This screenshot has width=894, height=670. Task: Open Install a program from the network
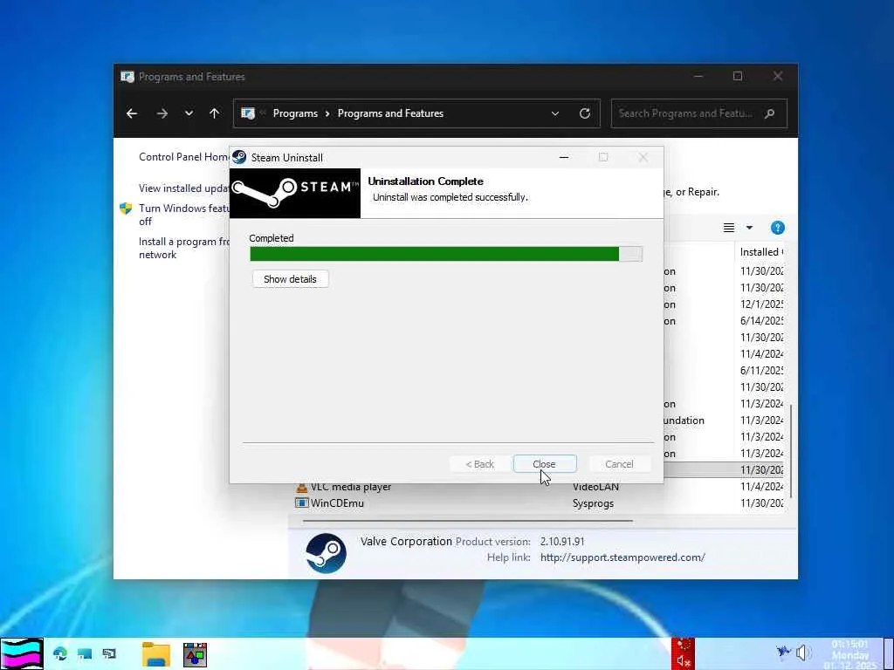click(183, 248)
